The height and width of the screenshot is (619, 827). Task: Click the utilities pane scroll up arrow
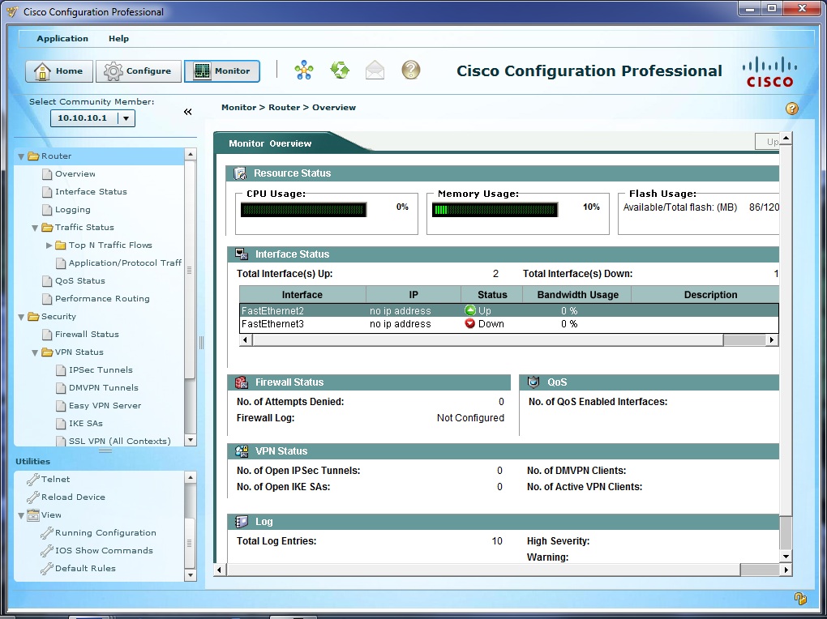click(191, 478)
